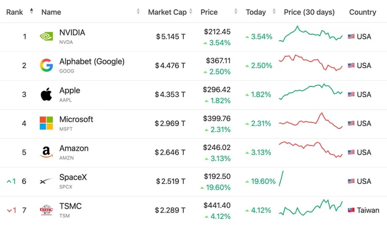387x225 pixels.
Task: Click Price column sort arrows
Action: pyautogui.click(x=236, y=11)
